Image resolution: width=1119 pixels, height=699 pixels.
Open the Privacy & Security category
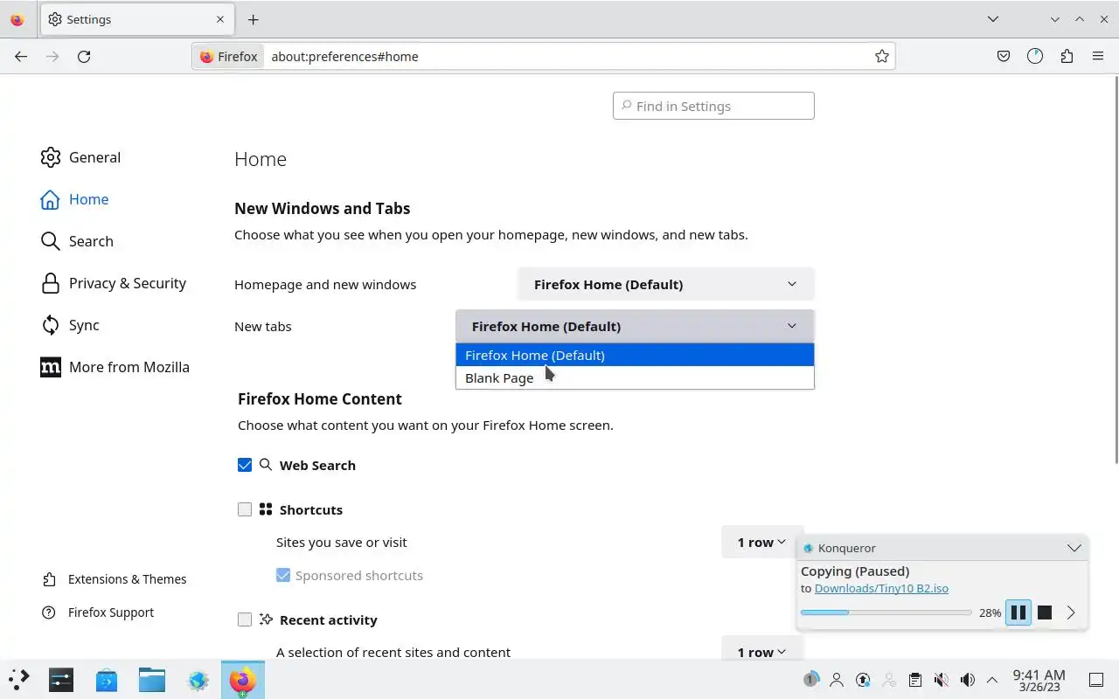pos(113,283)
